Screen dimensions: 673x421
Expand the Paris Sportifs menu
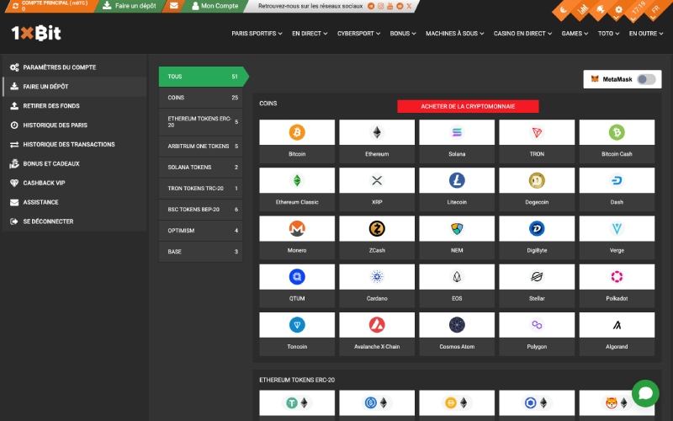(x=257, y=33)
